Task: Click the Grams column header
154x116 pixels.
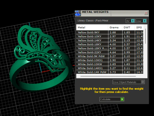Action: (115, 27)
